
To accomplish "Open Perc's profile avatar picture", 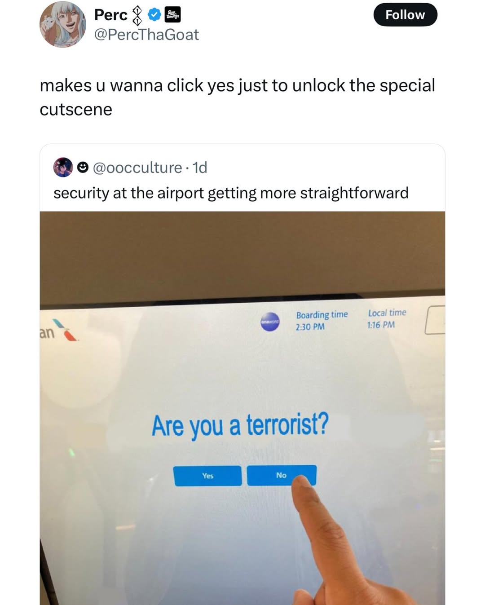I will tap(63, 24).
